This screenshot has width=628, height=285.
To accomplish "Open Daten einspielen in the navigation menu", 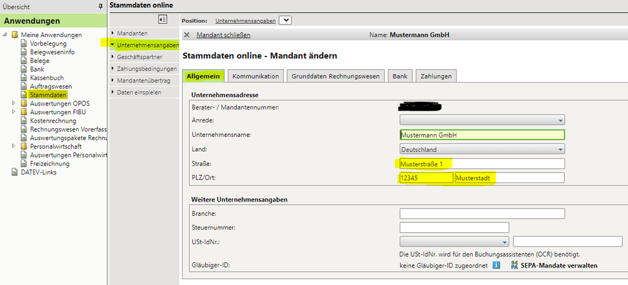I will pos(144,92).
